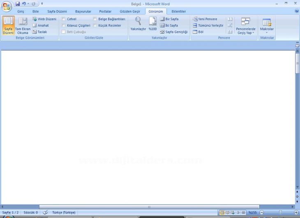Click the reset window position icon
Image resolution: width=300 pixels, height=218 pixels.
[x=230, y=32]
